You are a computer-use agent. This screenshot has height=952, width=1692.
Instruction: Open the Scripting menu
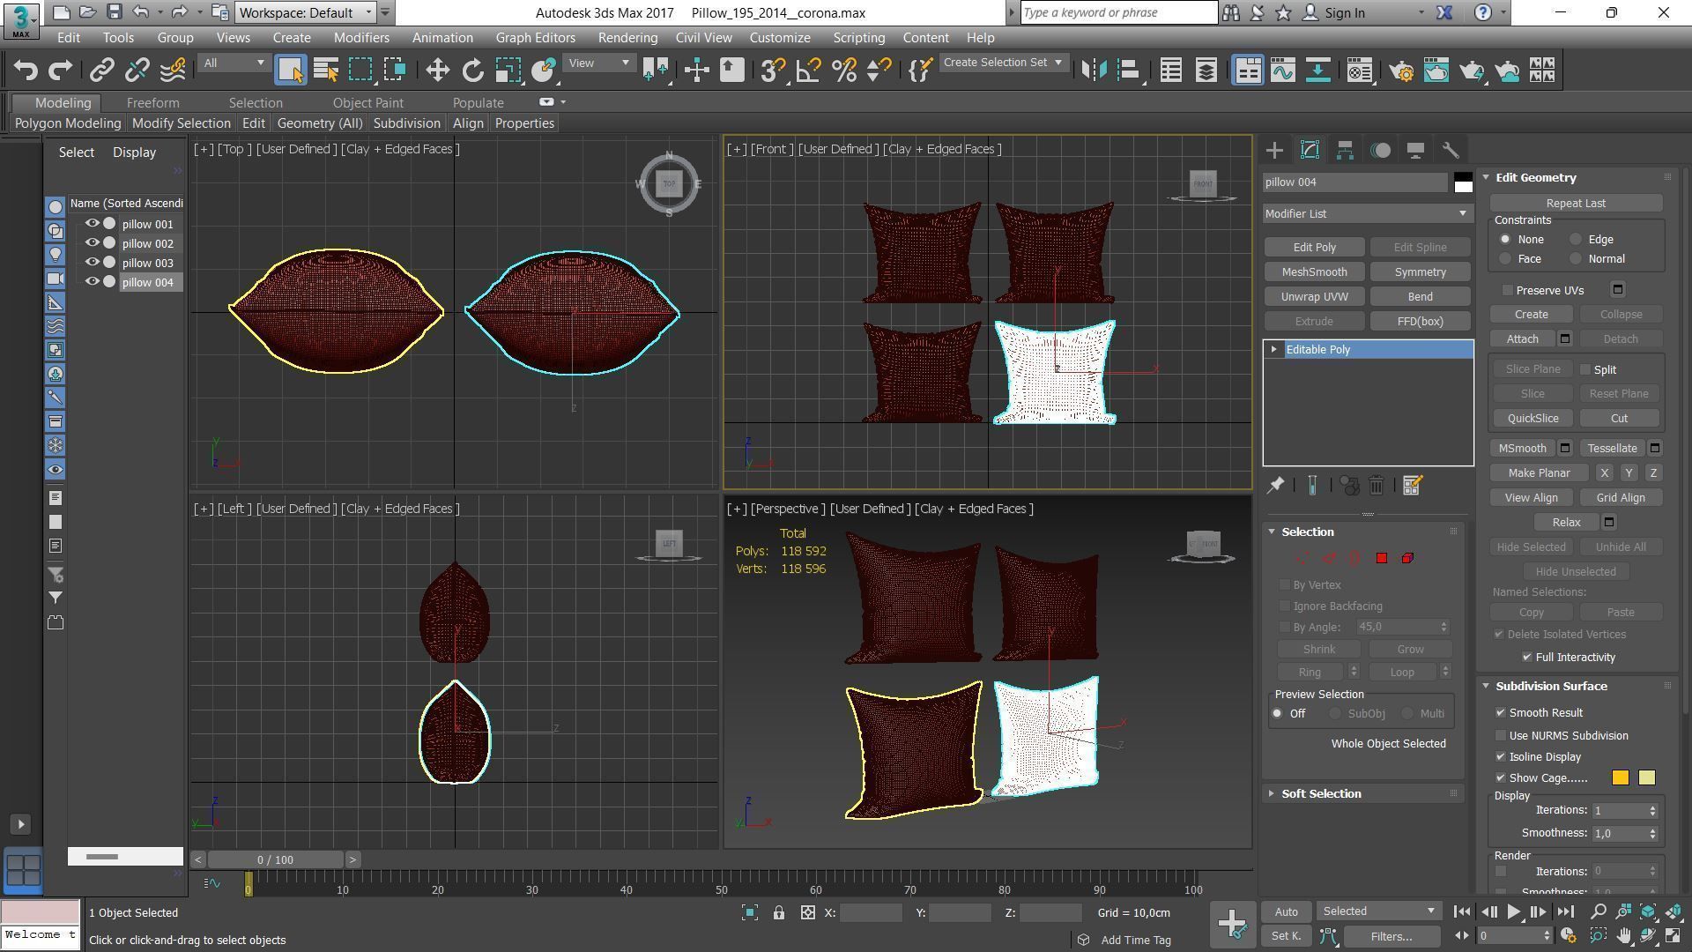[858, 38]
